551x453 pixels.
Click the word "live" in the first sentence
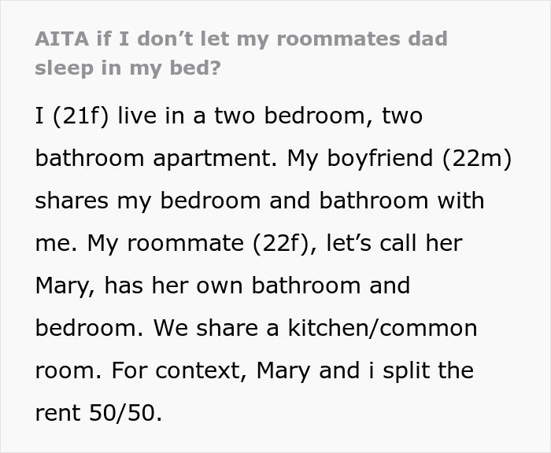[x=137, y=116]
